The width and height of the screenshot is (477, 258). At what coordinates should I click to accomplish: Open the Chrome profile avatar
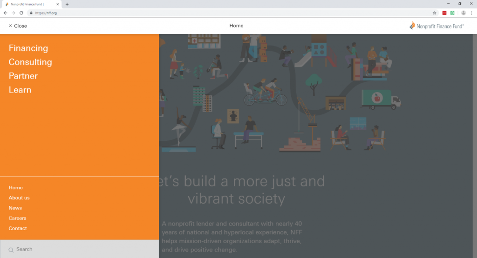463,13
